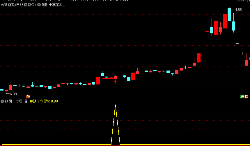
Task: Click the orange 榜 badge icon
Action: point(247,96)
